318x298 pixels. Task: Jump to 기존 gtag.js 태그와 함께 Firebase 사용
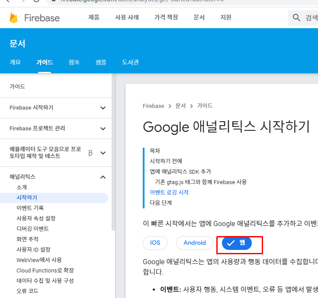pos(201,182)
